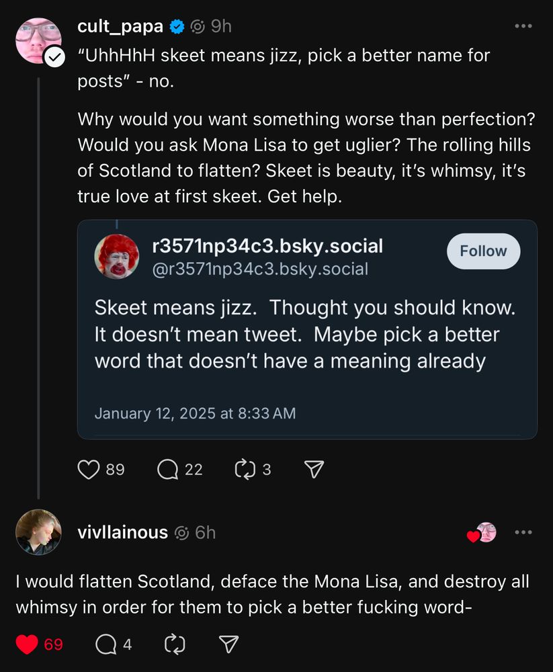553x672 pixels.
Task: Click the blue verified badge beside cult_papa
Action: point(176,26)
